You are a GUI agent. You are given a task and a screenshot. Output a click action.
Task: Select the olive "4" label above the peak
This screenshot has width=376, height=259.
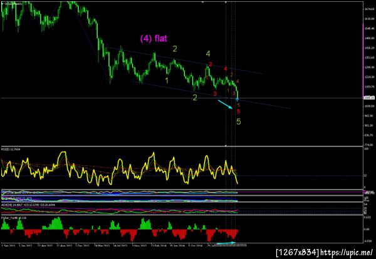(x=208, y=54)
